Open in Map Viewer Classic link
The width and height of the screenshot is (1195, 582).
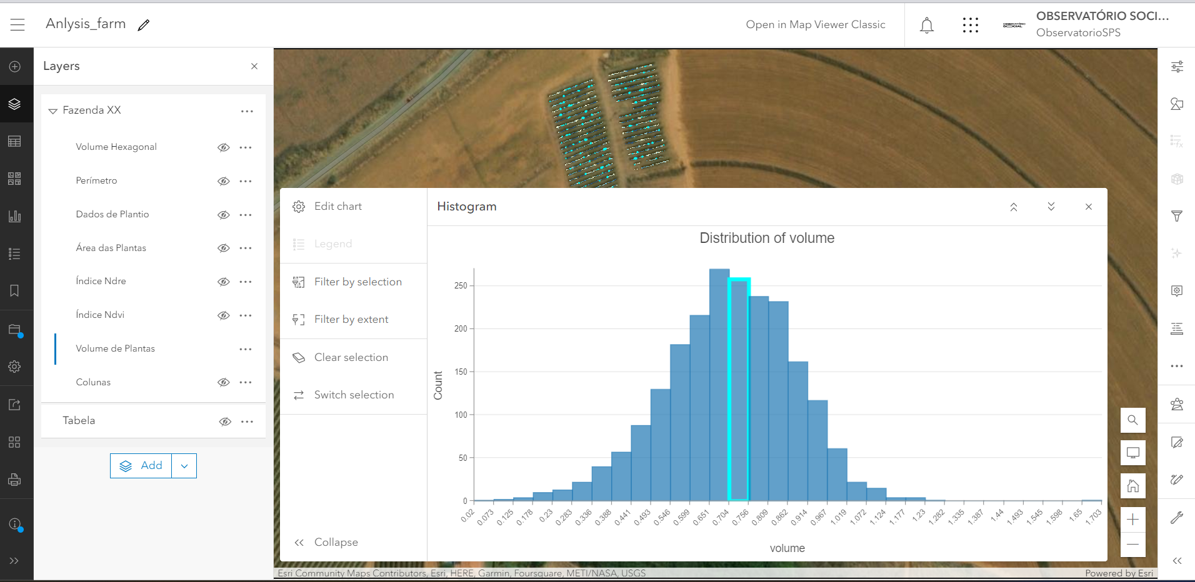pos(815,24)
